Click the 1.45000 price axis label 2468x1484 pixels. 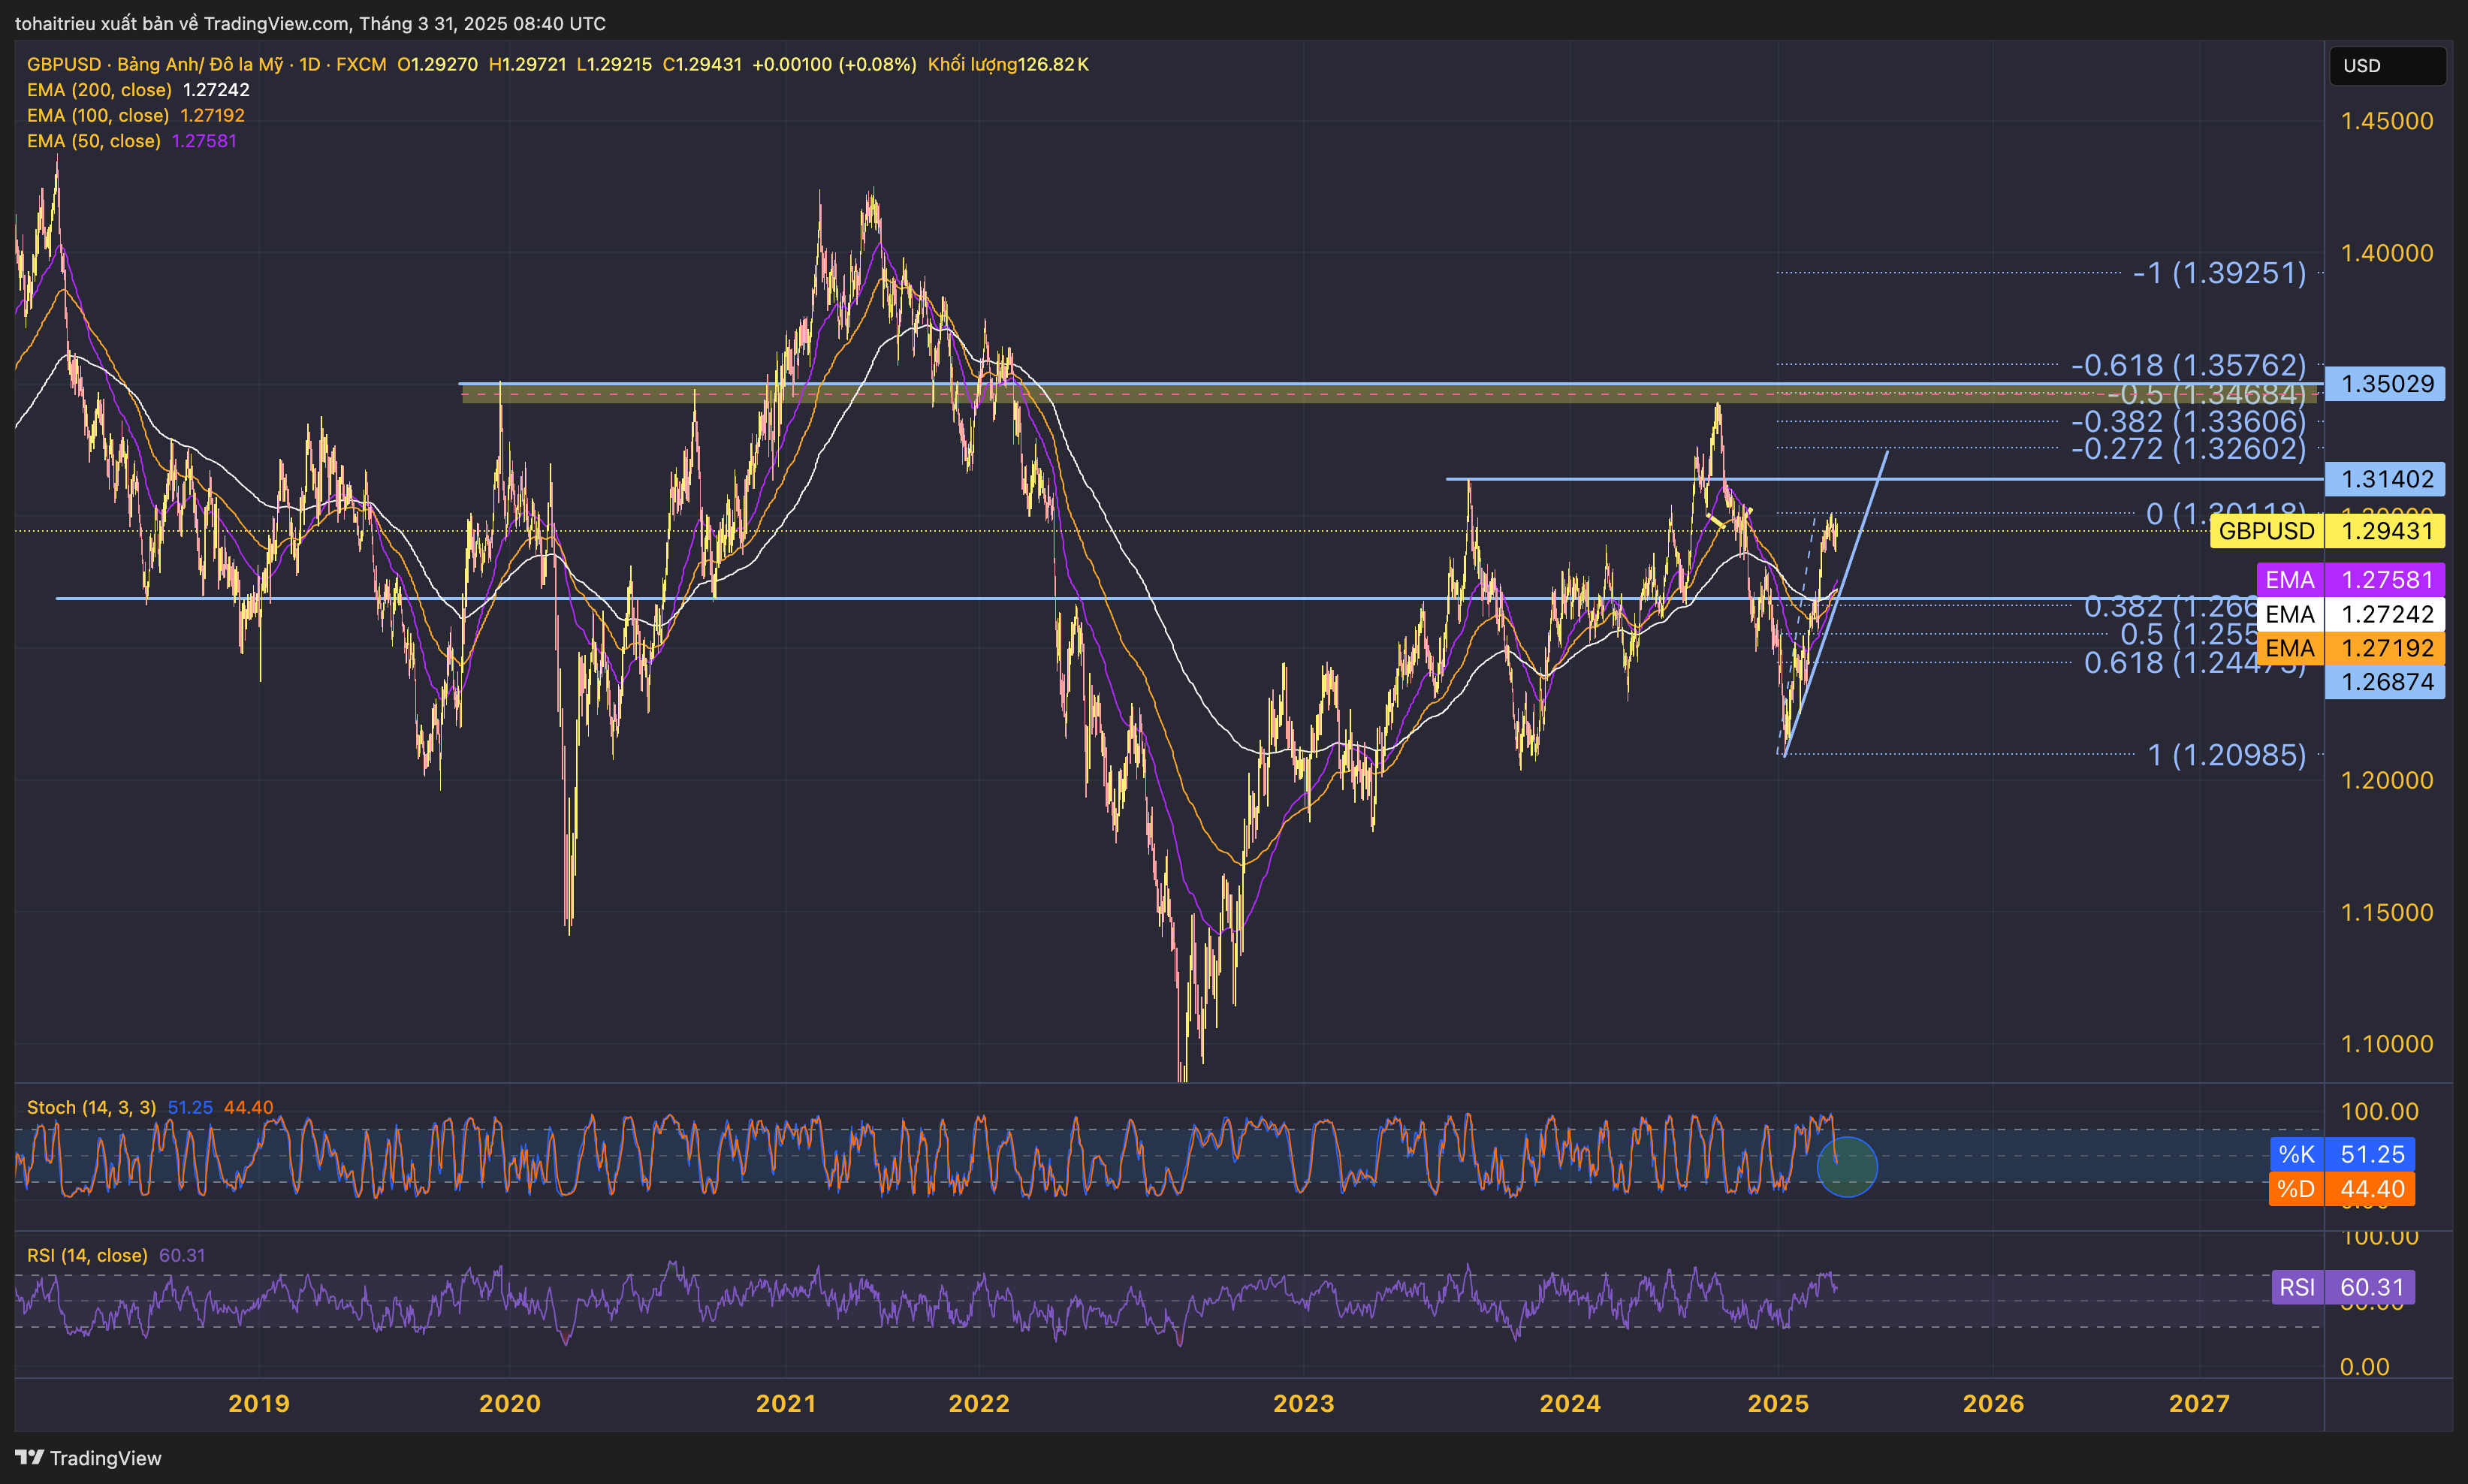click(2387, 121)
